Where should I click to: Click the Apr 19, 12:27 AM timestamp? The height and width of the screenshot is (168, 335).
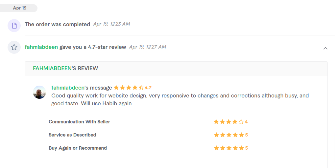(x=147, y=47)
